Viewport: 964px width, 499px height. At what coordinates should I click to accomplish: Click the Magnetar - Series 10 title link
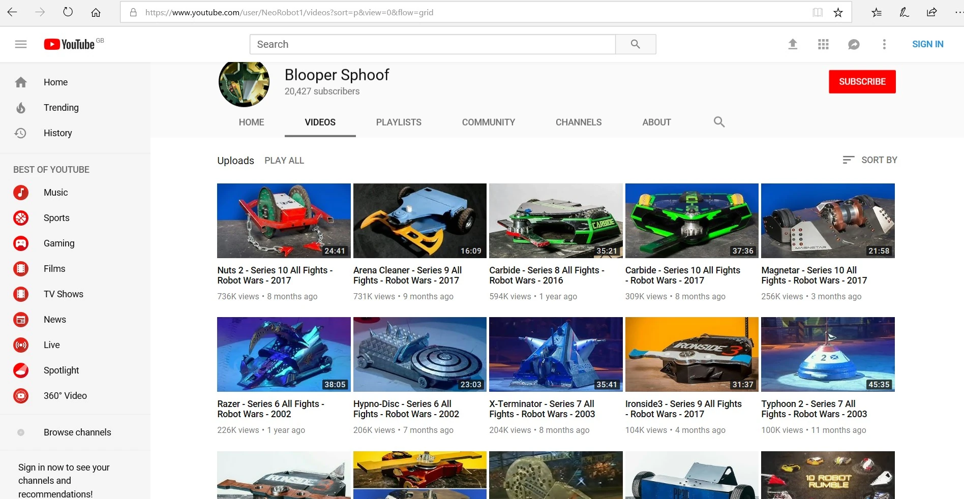tap(814, 275)
